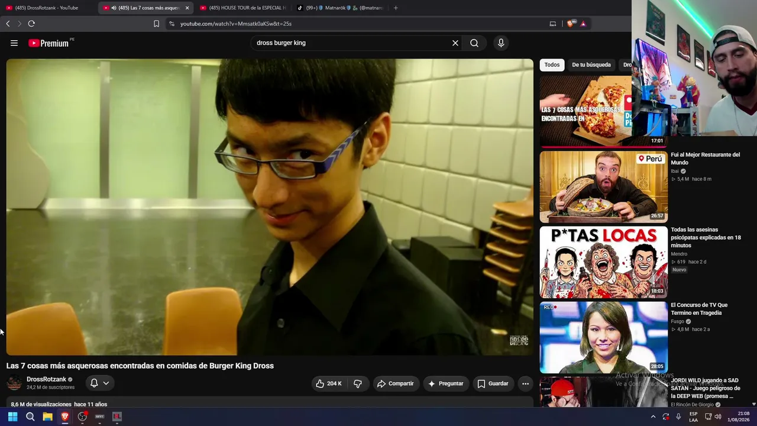757x426 pixels.
Task: Close the 'Las 7 cosas más asquer' tab
Action: pyautogui.click(x=187, y=8)
